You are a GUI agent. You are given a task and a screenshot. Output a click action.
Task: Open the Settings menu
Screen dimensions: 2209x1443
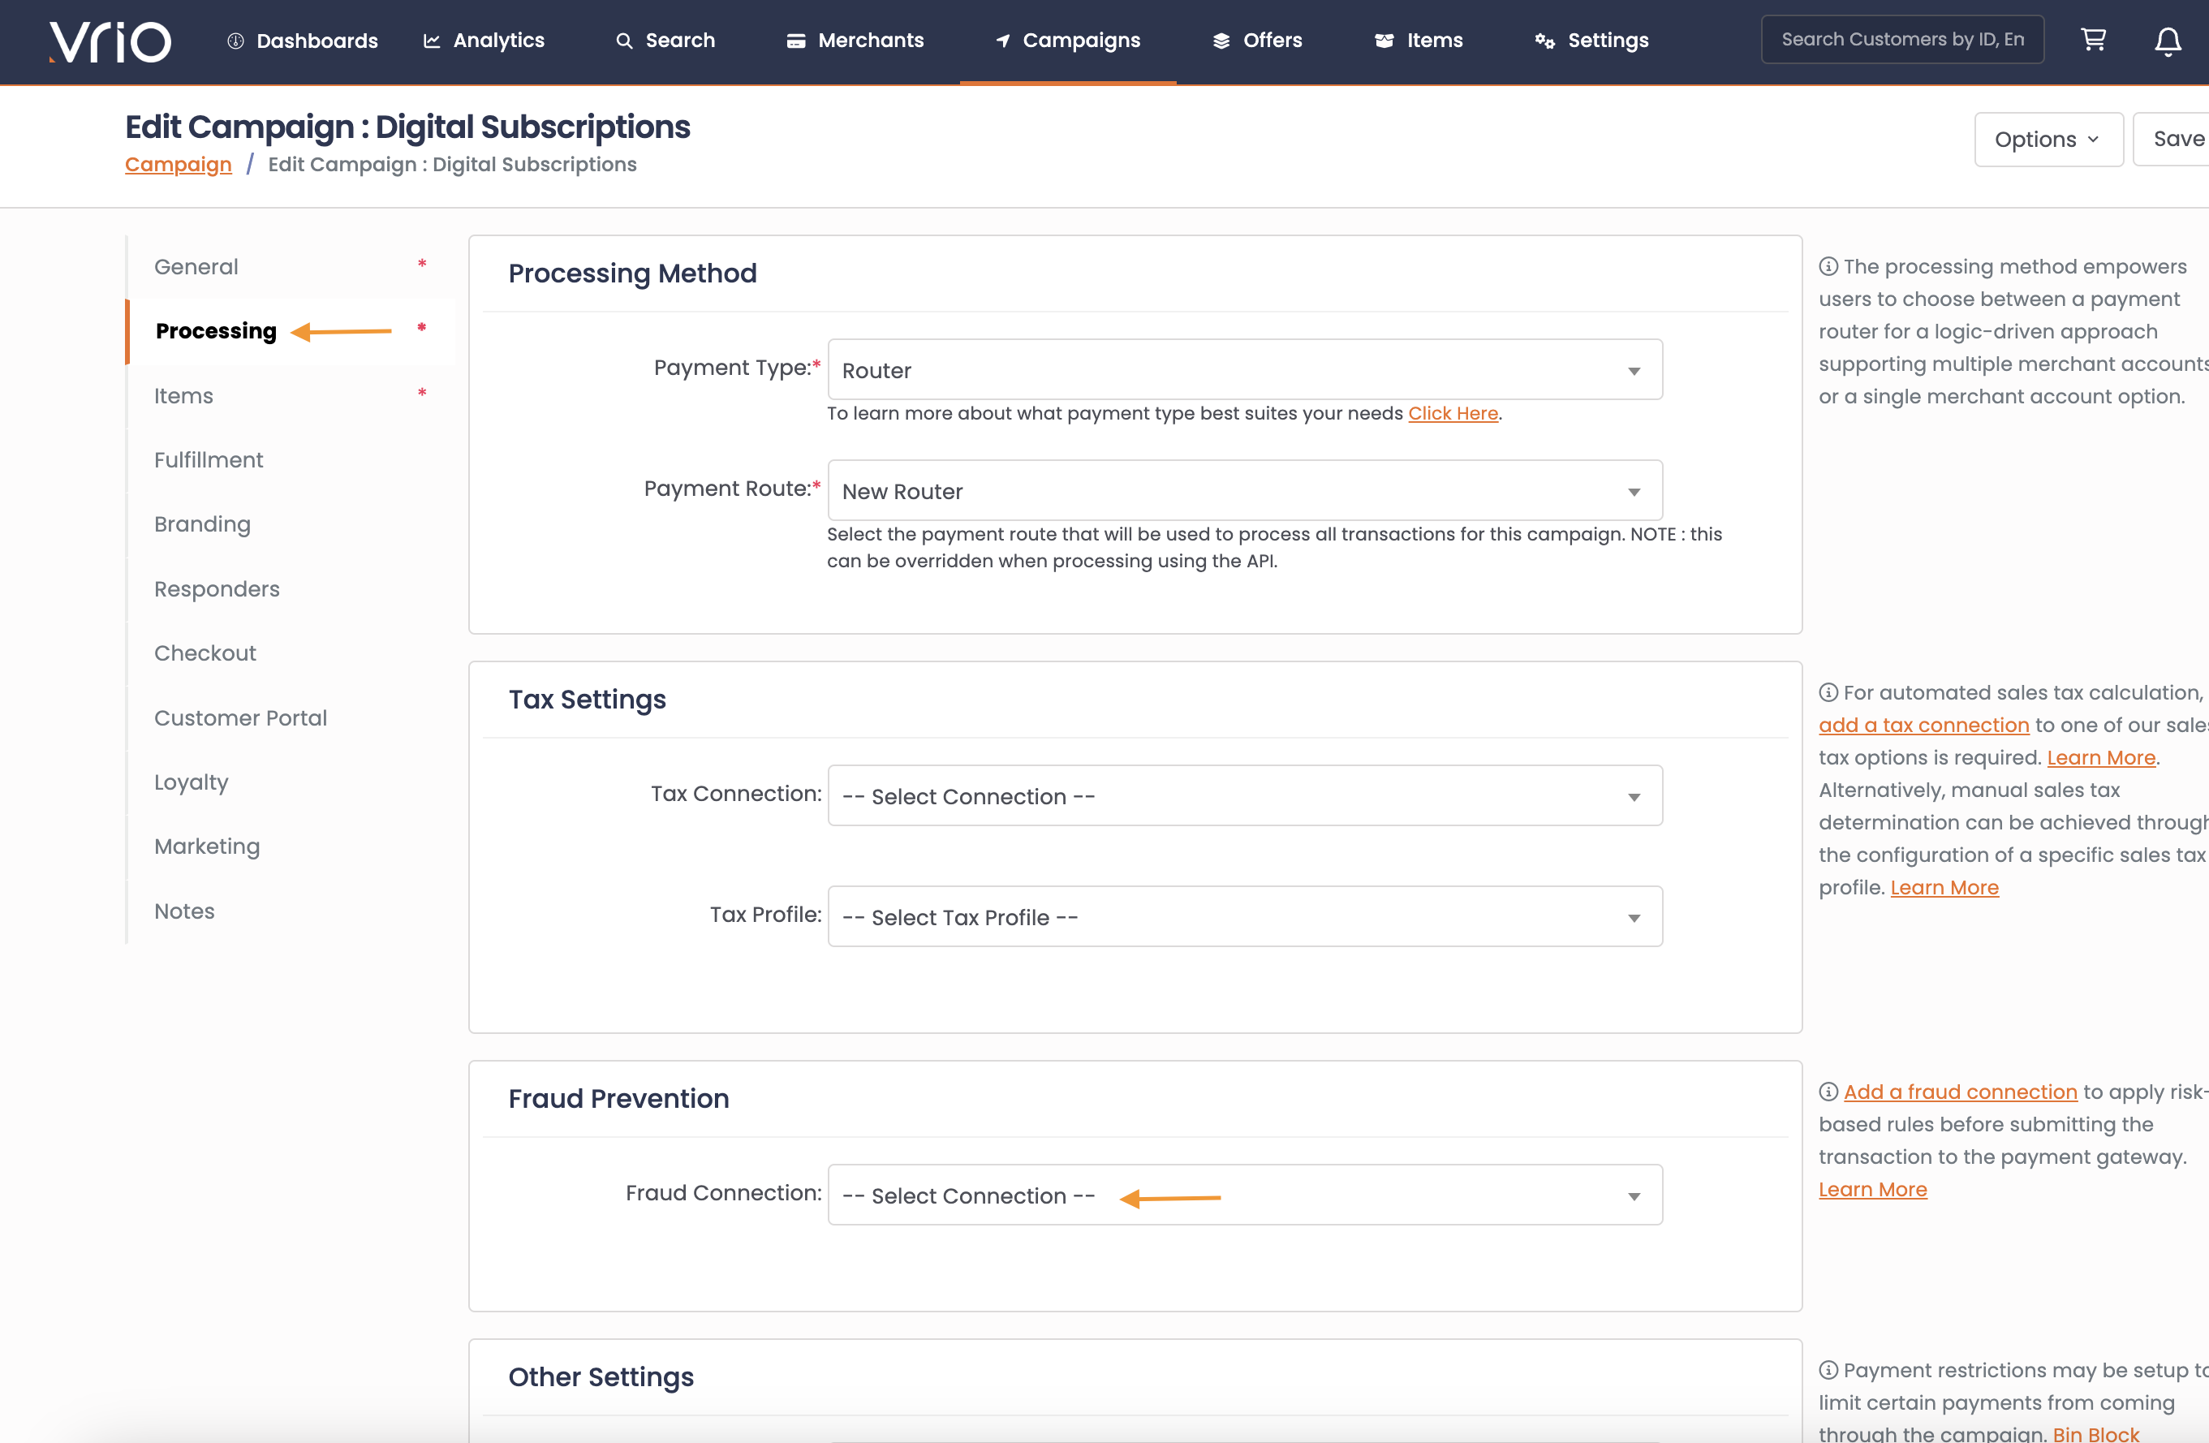point(1591,40)
